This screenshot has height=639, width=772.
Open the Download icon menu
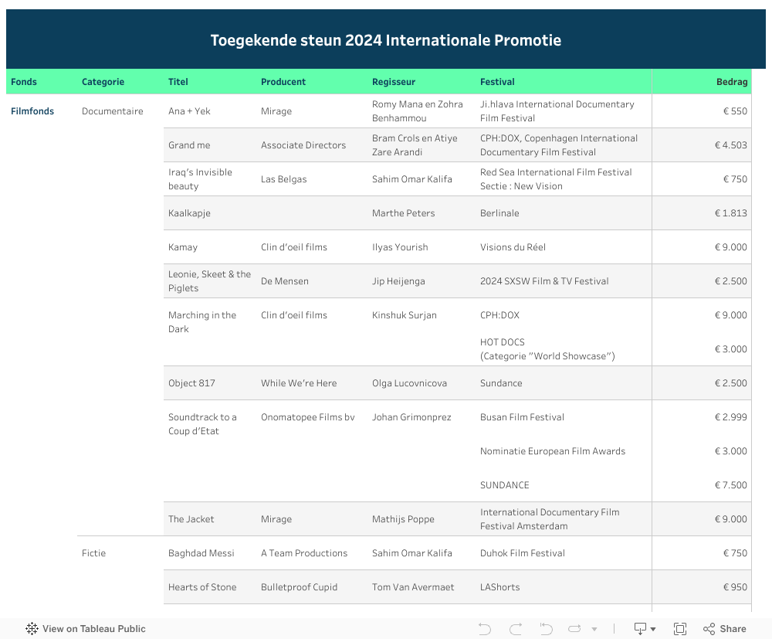point(644,629)
